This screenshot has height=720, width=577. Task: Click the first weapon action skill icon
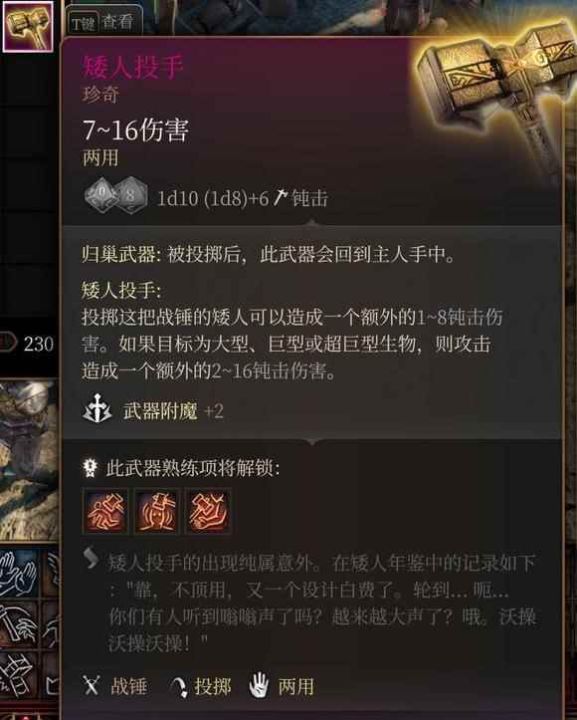(105, 511)
